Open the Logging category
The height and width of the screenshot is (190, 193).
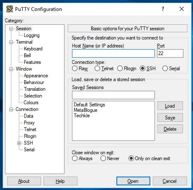click(x=32, y=35)
